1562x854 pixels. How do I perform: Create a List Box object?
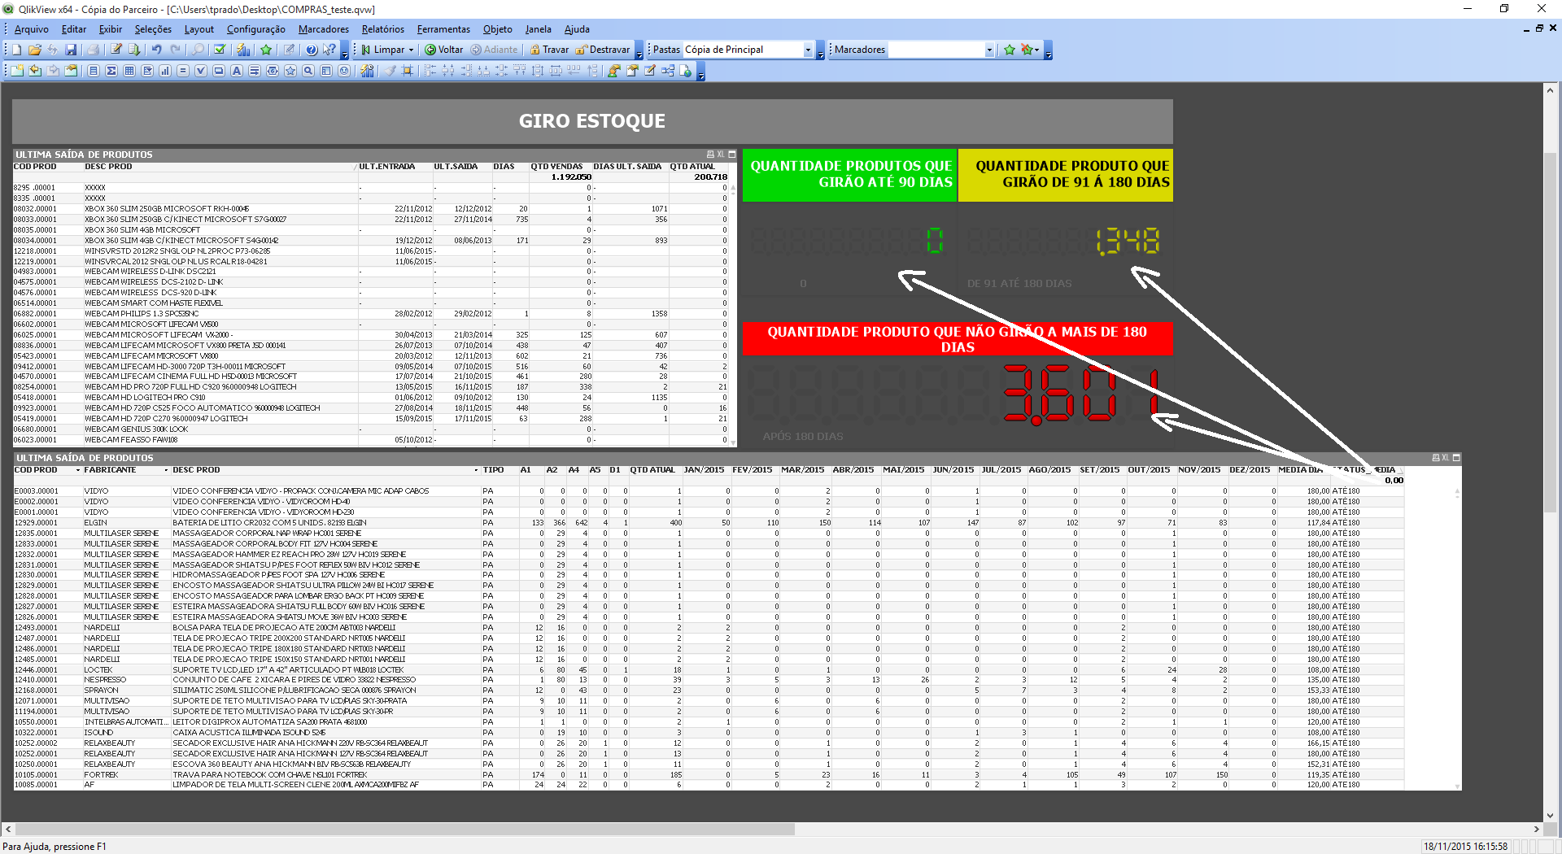coord(94,71)
